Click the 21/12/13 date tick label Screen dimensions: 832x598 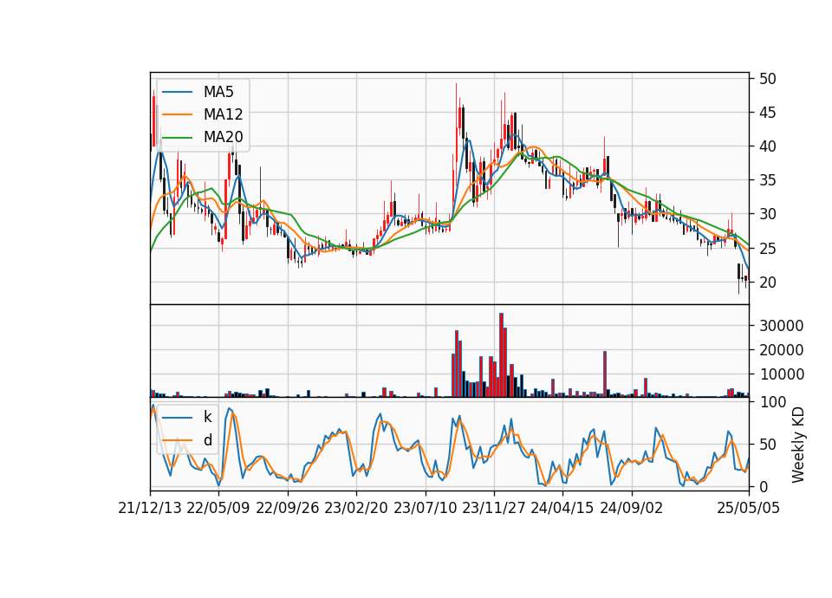pos(150,509)
